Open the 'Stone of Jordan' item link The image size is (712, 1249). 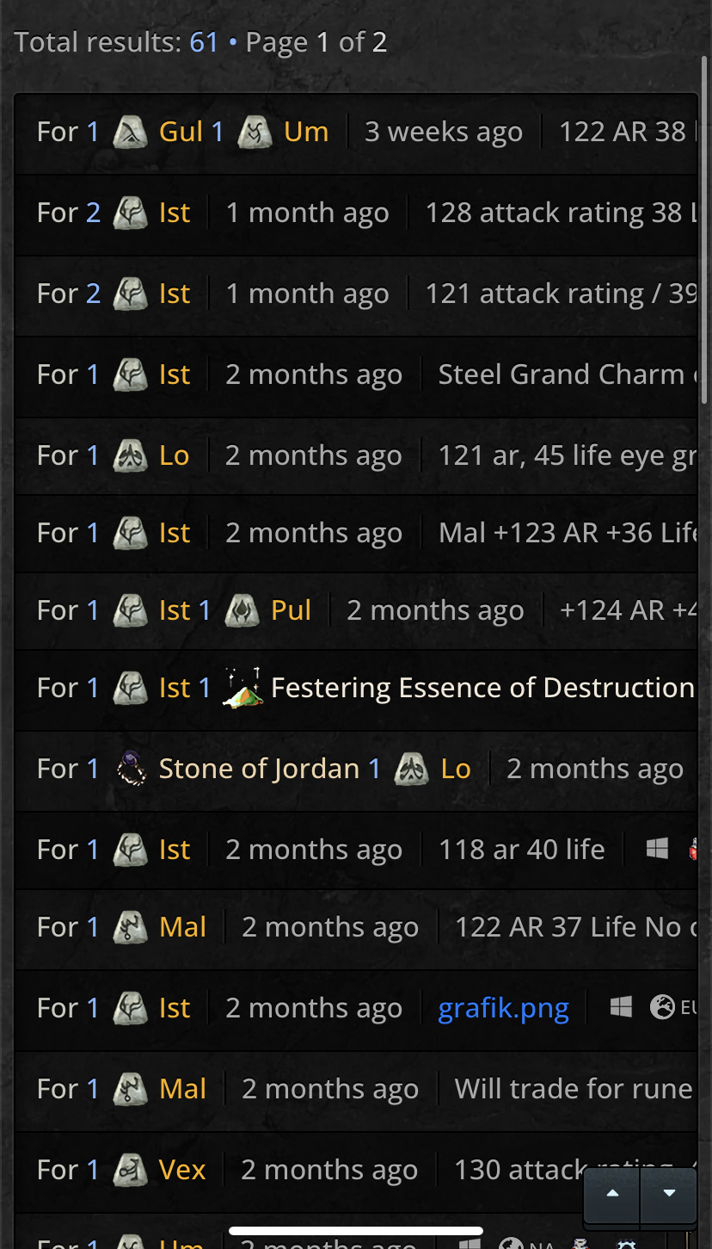(x=259, y=769)
